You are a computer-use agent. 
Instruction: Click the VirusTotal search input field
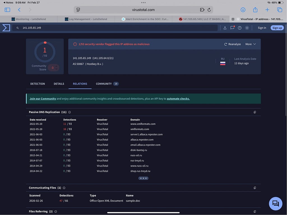pos(115,28)
